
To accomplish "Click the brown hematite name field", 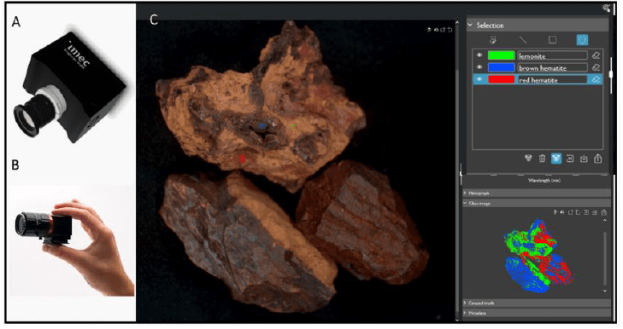I will [x=552, y=68].
